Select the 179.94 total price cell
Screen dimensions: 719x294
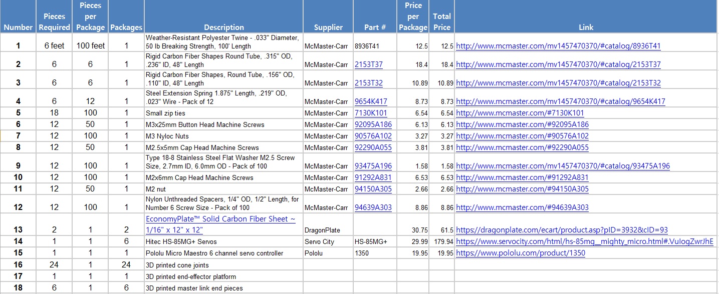(x=441, y=241)
